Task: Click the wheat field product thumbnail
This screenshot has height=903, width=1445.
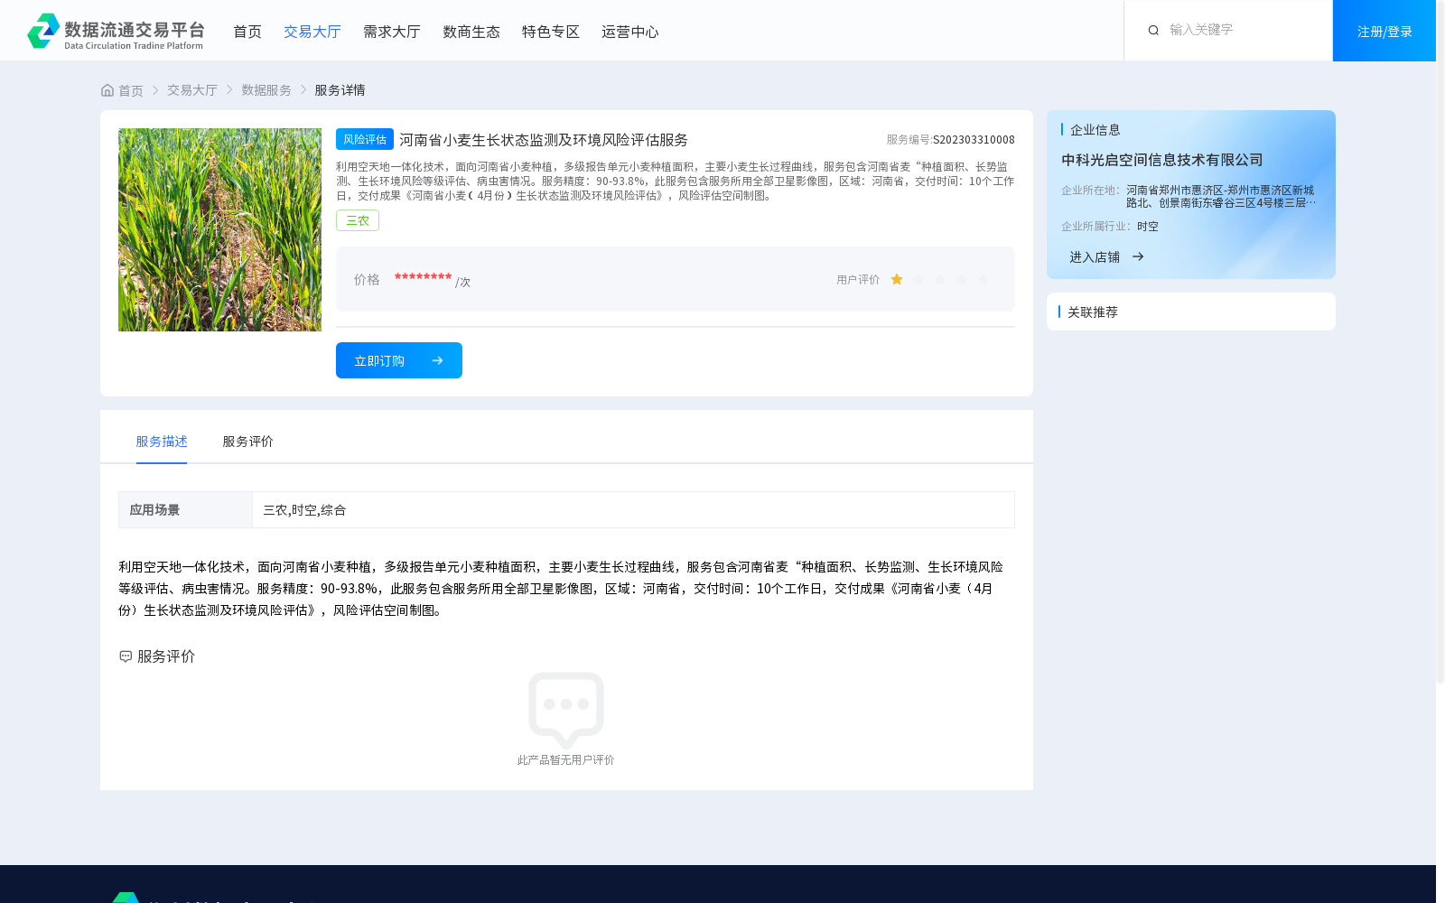Action: 219,229
